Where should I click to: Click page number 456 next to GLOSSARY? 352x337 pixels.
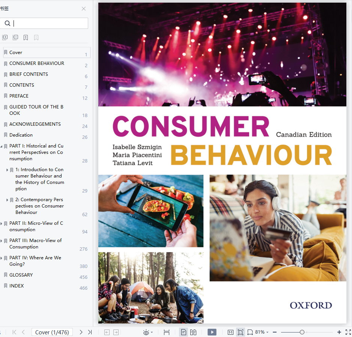tap(84, 277)
